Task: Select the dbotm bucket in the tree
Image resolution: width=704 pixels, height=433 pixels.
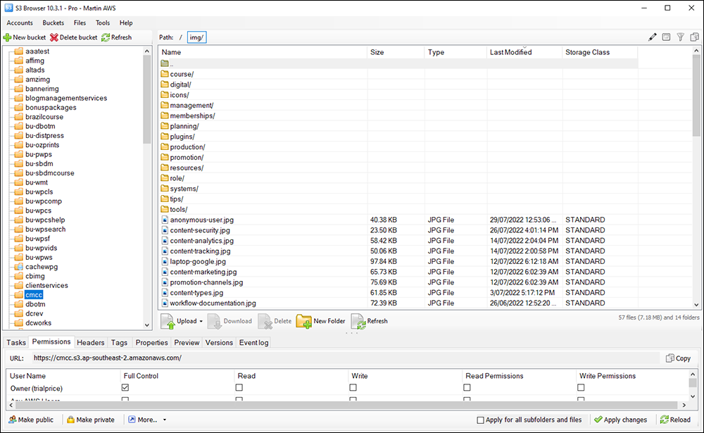Action: (35, 304)
